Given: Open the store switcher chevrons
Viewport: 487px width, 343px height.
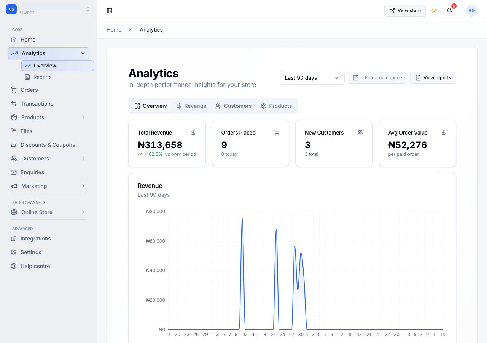Looking at the screenshot, I should [88, 9].
